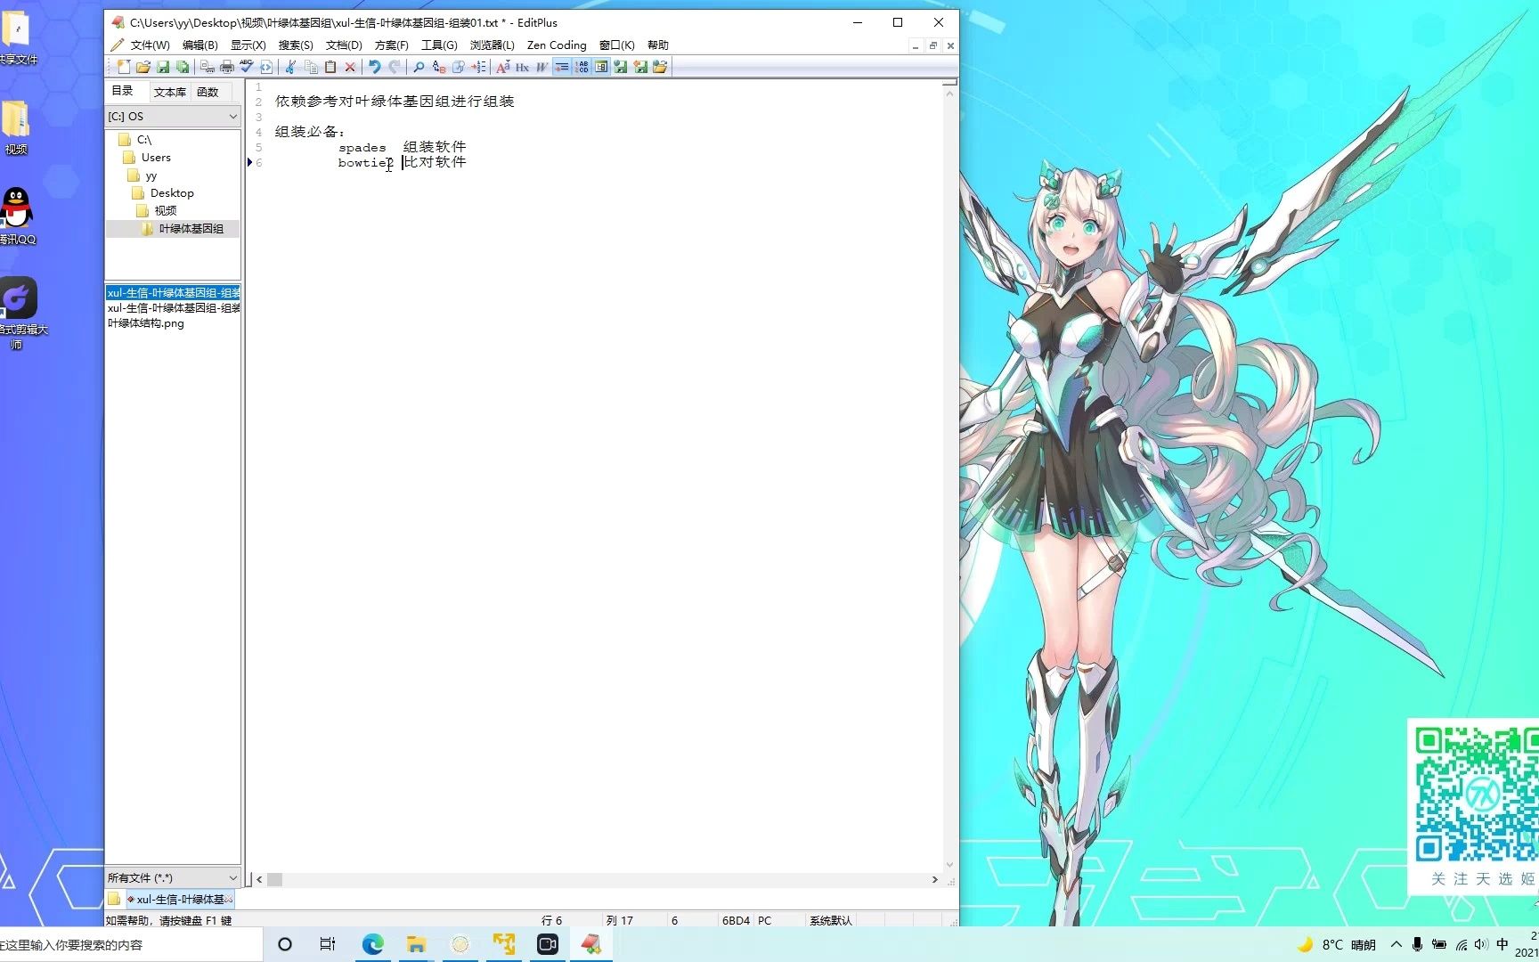This screenshot has height=962, width=1539.
Task: Open the 所有文件 (*.*) filter dropdown
Action: point(173,878)
